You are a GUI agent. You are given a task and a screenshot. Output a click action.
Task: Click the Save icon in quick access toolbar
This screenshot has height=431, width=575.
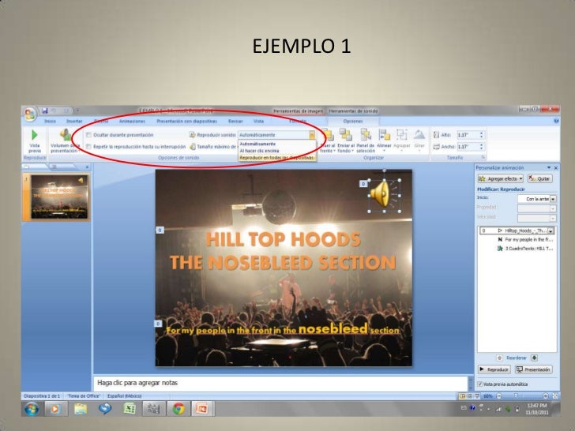[45, 111]
